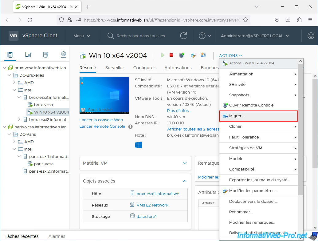Open ACTIONS dropdown for the VM
The width and height of the screenshot is (318, 241).
(x=230, y=55)
